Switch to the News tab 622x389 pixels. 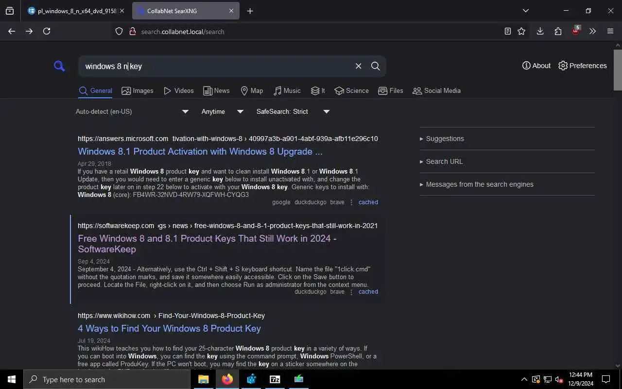pos(216,90)
